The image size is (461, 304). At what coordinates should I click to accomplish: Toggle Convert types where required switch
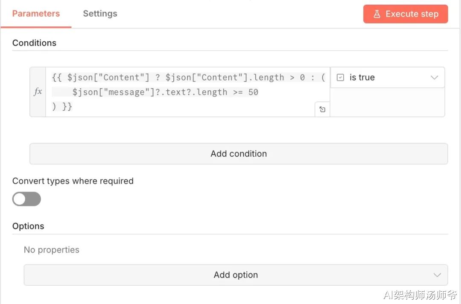[x=26, y=199]
